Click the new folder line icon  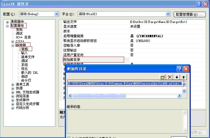pyautogui.click(x=163, y=77)
